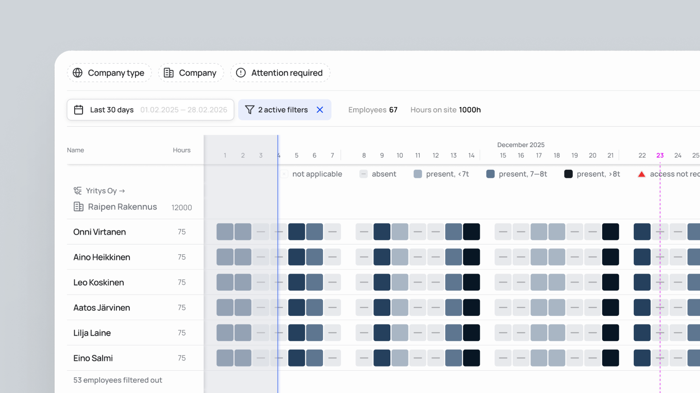Click Leo Koskinen's day 14 attendance cell
This screenshot has width=700, height=393.
(471, 283)
